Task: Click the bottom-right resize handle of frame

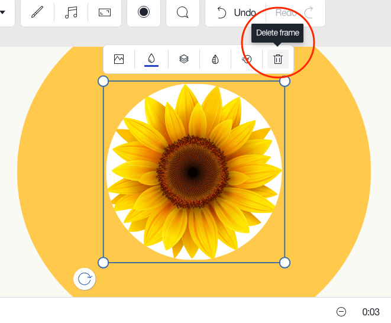Action: pos(285,262)
